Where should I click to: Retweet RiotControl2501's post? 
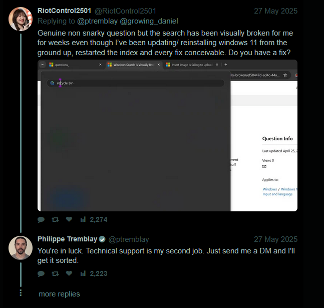(55, 219)
